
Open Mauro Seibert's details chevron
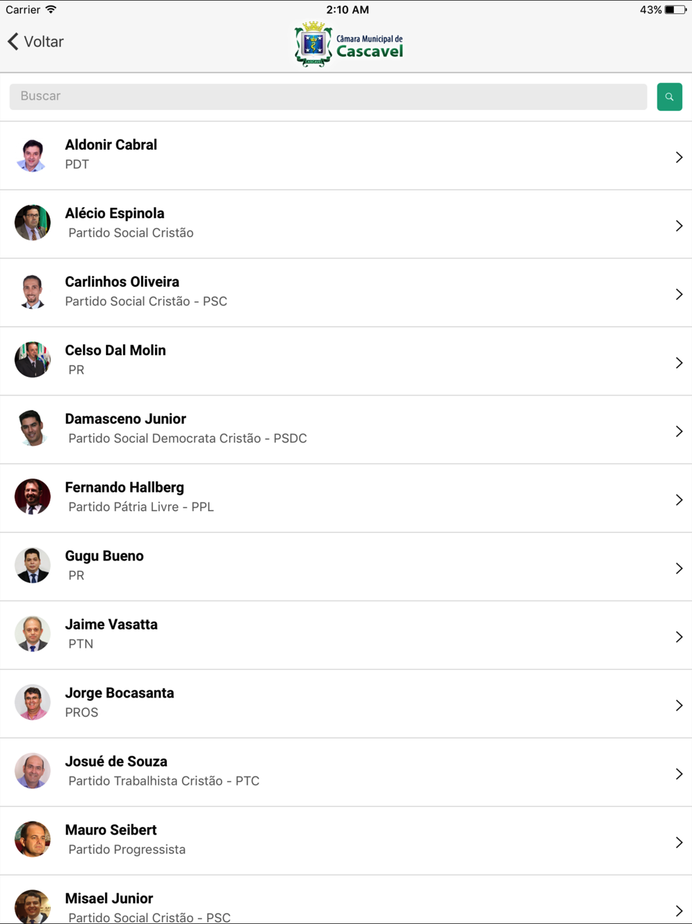pos(679,843)
